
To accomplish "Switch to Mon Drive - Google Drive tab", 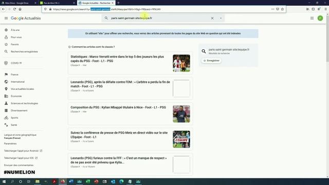I will point(19,3).
